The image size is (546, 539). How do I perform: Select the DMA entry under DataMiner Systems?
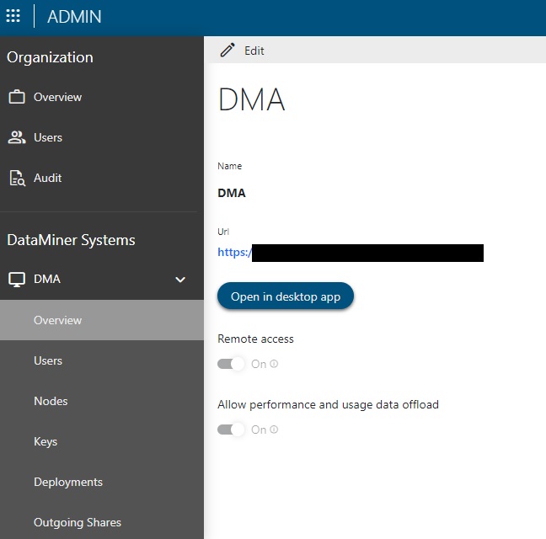(102, 280)
